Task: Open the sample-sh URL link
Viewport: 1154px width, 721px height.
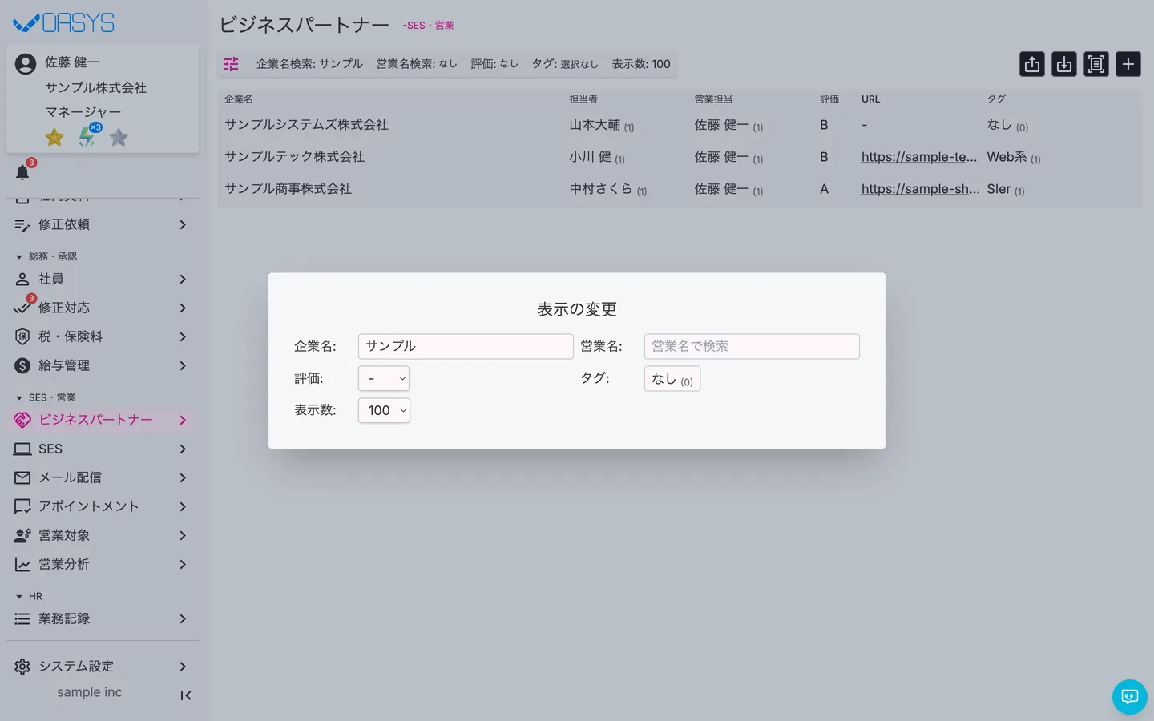Action: click(921, 189)
